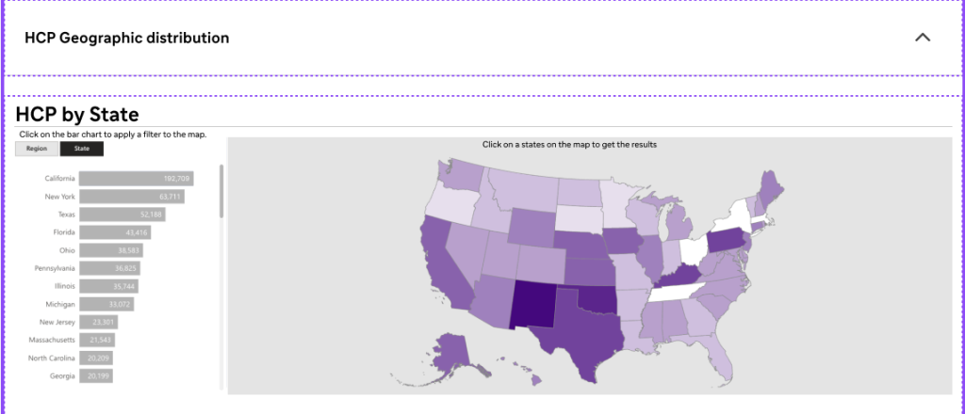
Task: Collapse the HCP Geographic distribution section
Action: (x=923, y=38)
